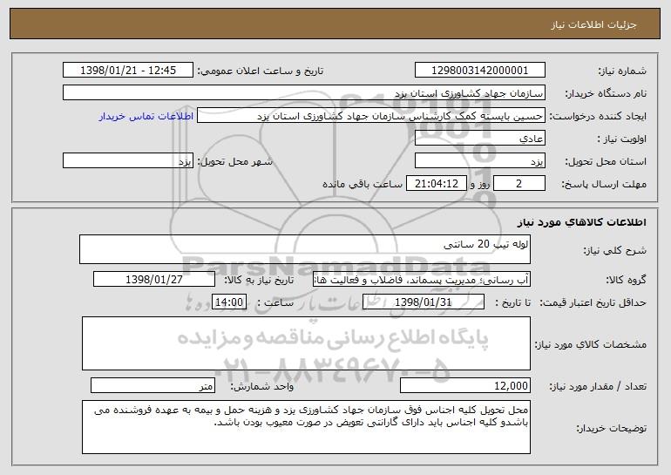Click the label ایجاد کننده درخواست
The height and width of the screenshot is (475, 671).
point(598,116)
